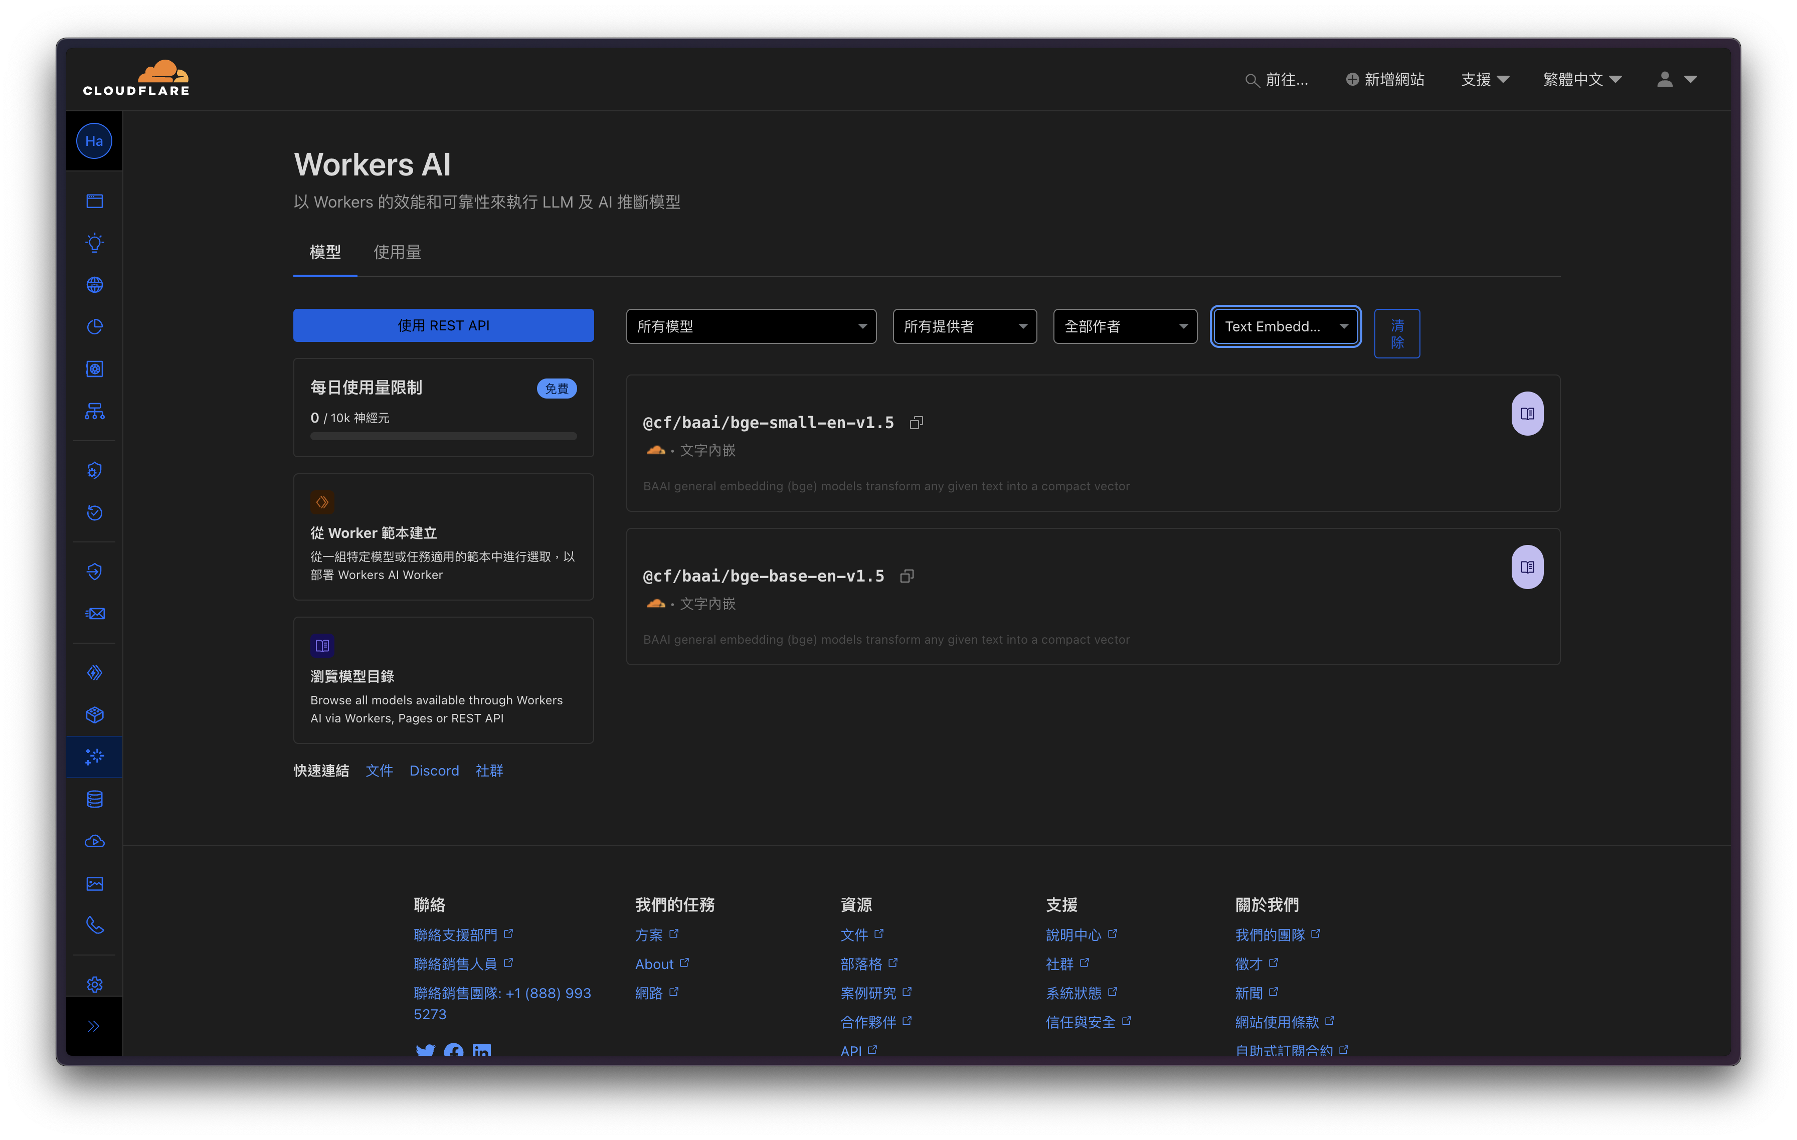Screen dimensions: 1797x1140
Task: Open the 所有模型 dropdown
Action: point(751,326)
